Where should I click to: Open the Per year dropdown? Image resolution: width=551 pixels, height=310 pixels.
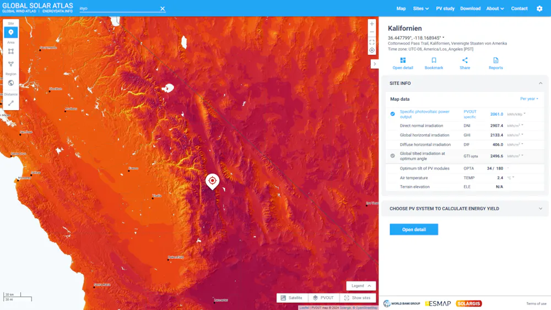tap(529, 99)
